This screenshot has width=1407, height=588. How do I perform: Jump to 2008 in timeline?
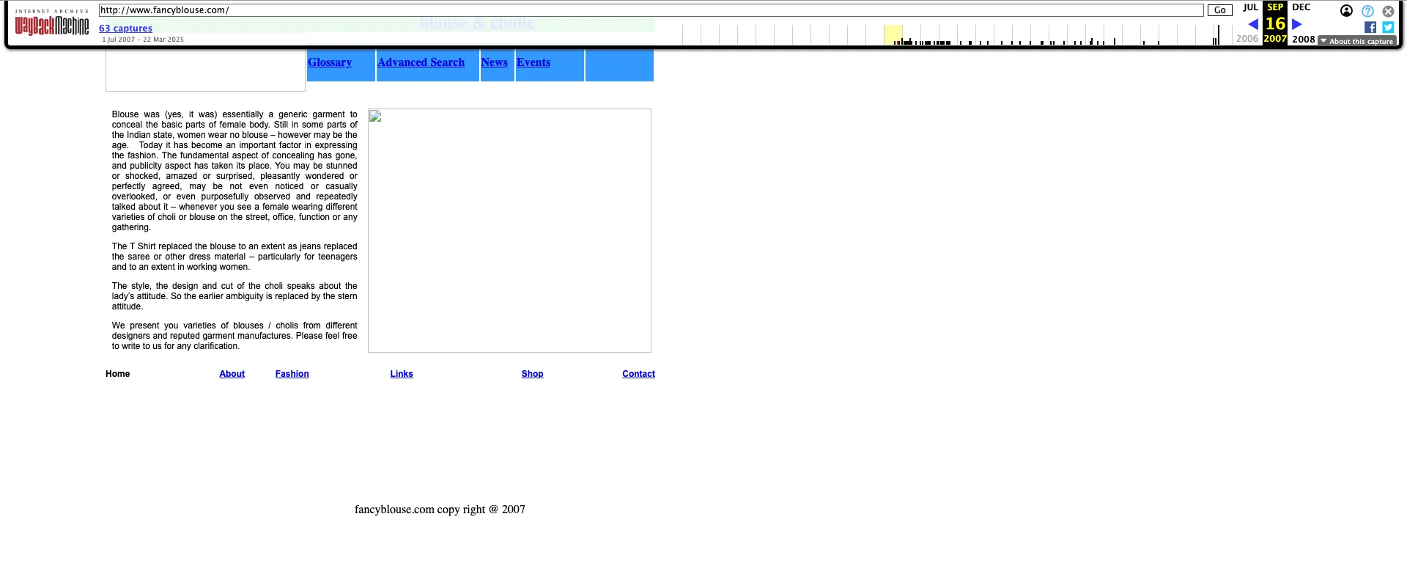(1303, 40)
